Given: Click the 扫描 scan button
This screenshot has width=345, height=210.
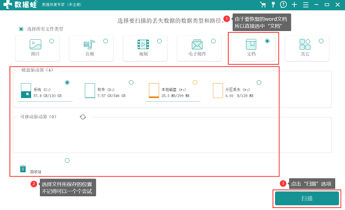Looking at the screenshot, I should pos(307,199).
